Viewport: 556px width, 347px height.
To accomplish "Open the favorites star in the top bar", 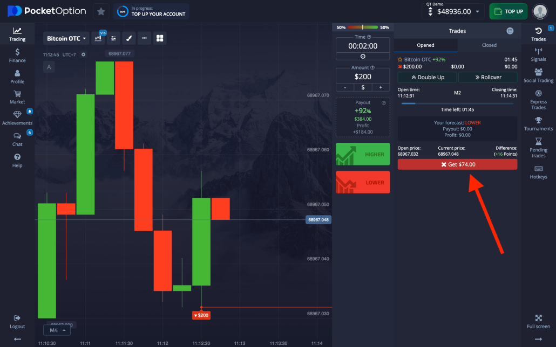I will pyautogui.click(x=101, y=11).
